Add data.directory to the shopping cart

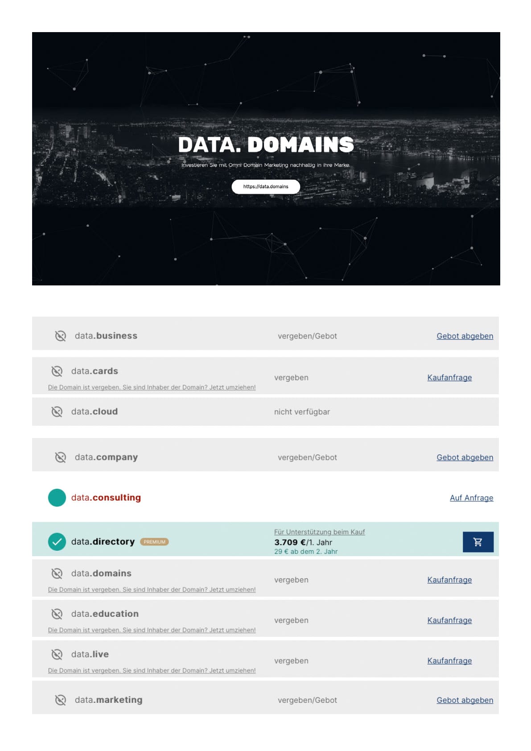click(x=477, y=542)
